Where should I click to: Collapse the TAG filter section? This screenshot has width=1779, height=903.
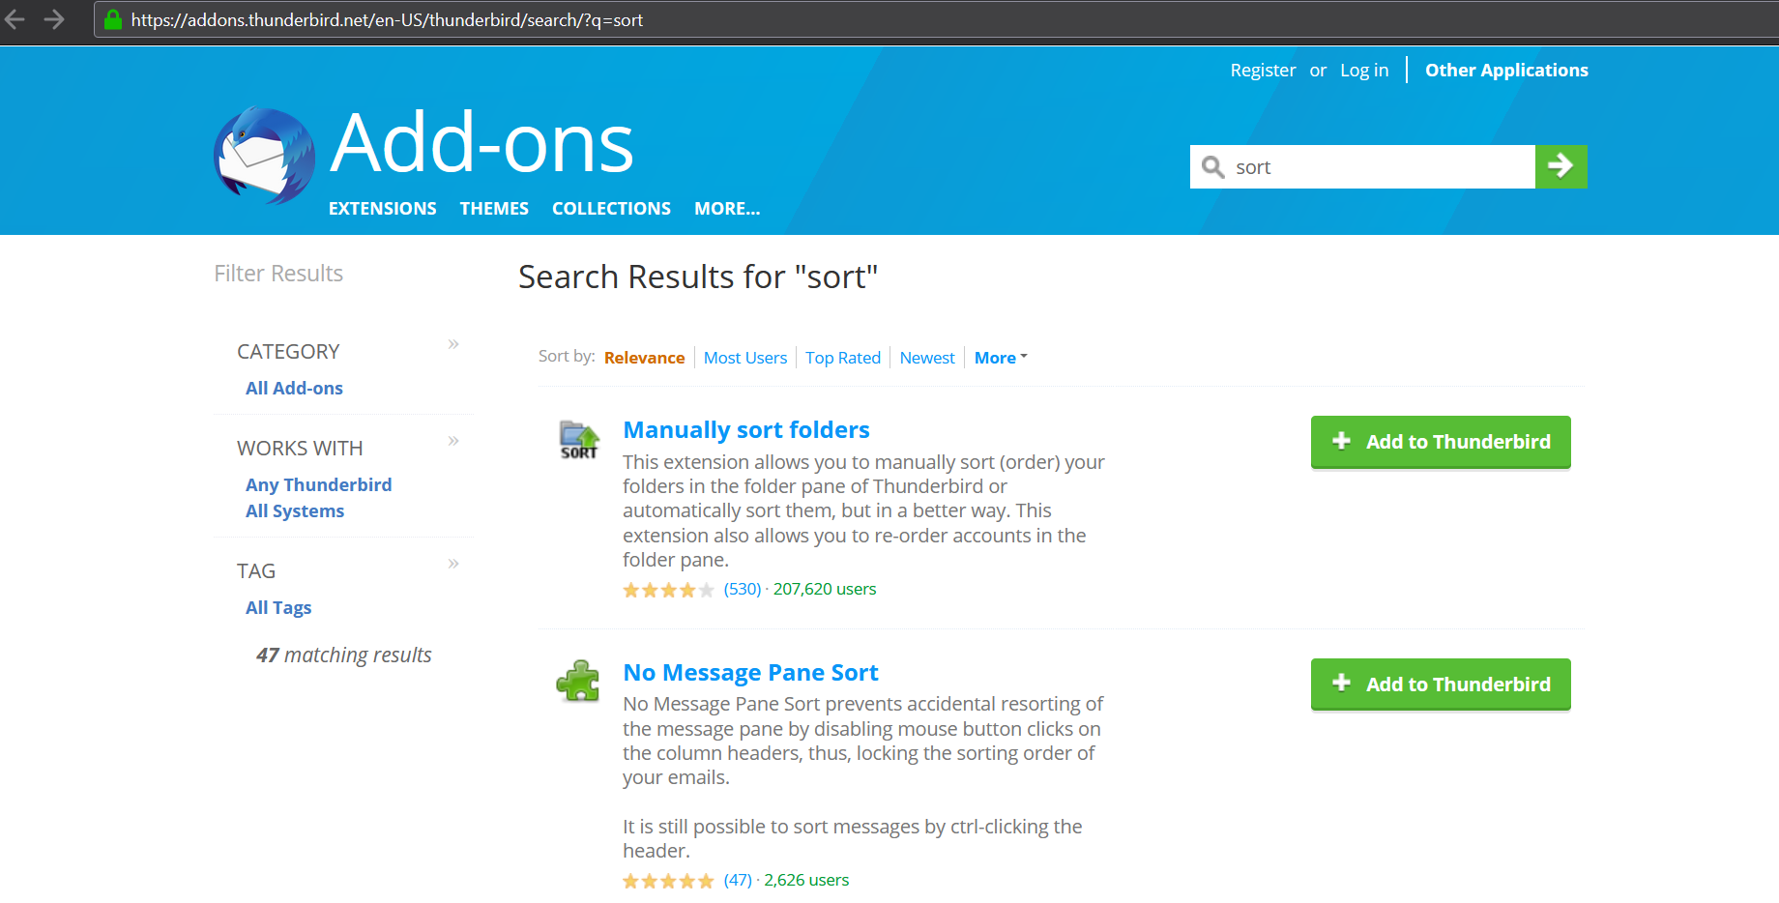coord(453,564)
